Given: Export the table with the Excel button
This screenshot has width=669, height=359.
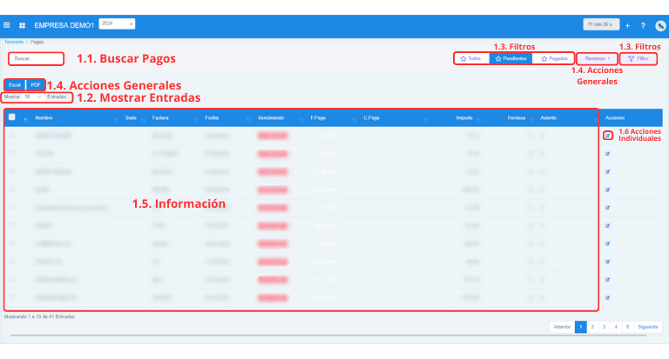Looking at the screenshot, I should coord(14,85).
